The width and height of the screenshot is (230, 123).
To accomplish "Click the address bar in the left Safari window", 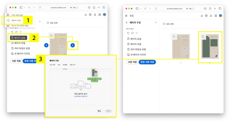I will 59,7.
